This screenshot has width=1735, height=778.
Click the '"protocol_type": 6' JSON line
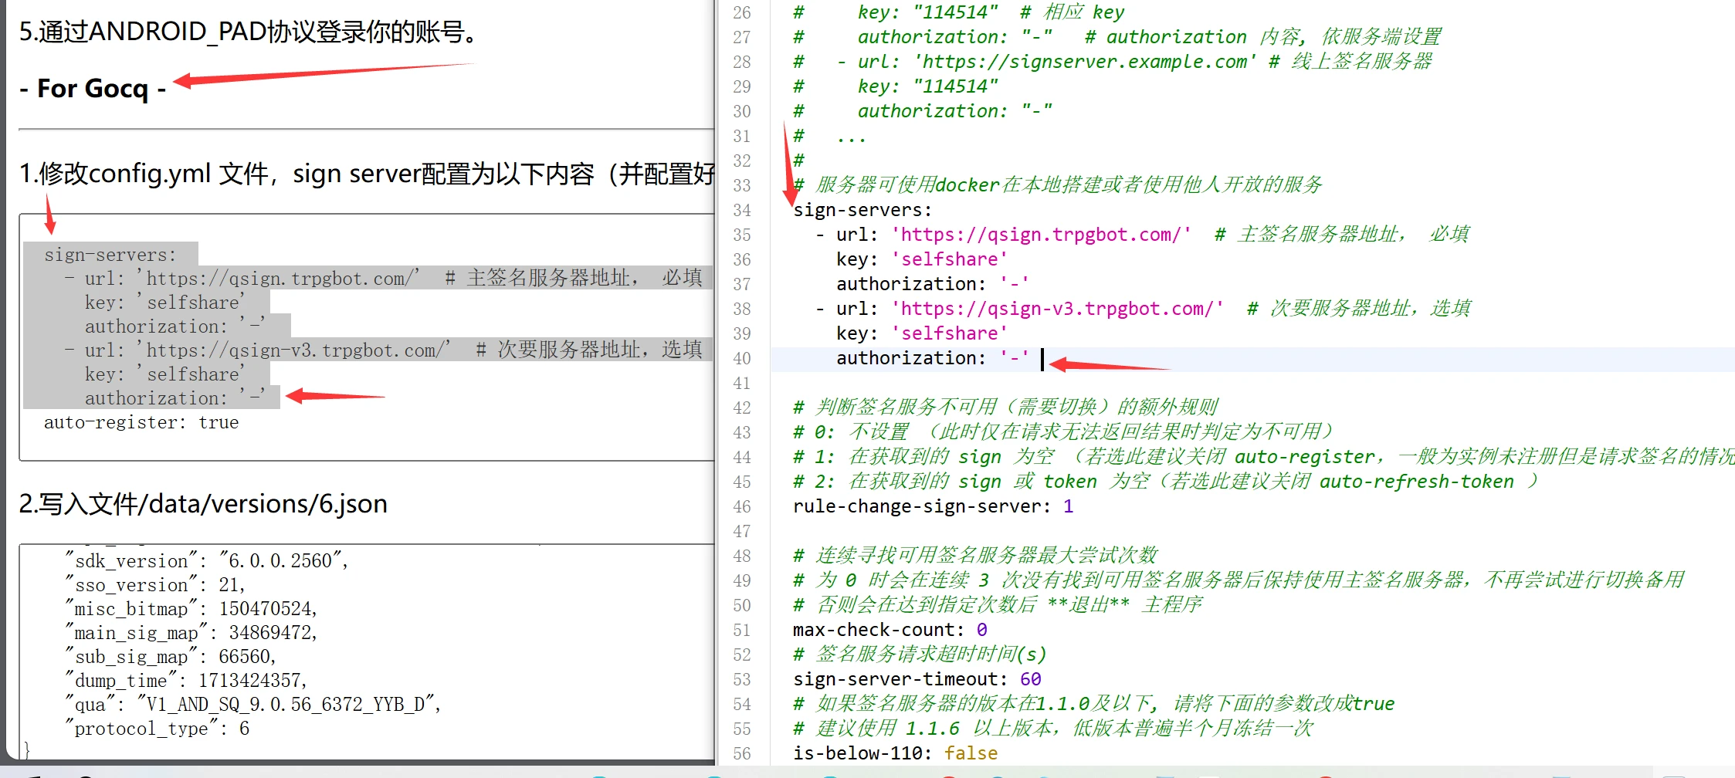158,729
